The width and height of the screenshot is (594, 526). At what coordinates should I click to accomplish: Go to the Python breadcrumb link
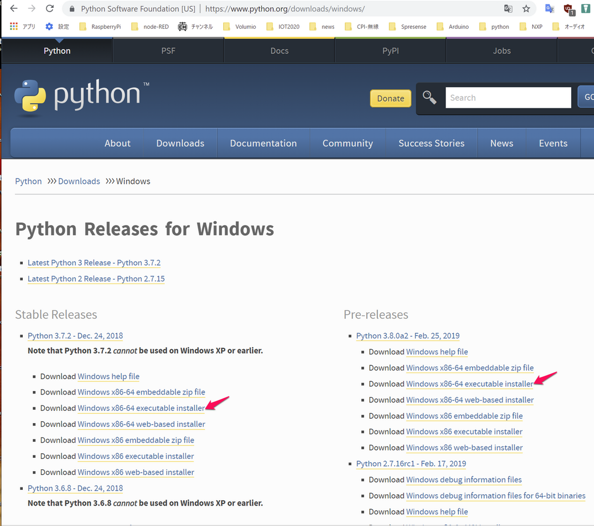point(28,181)
